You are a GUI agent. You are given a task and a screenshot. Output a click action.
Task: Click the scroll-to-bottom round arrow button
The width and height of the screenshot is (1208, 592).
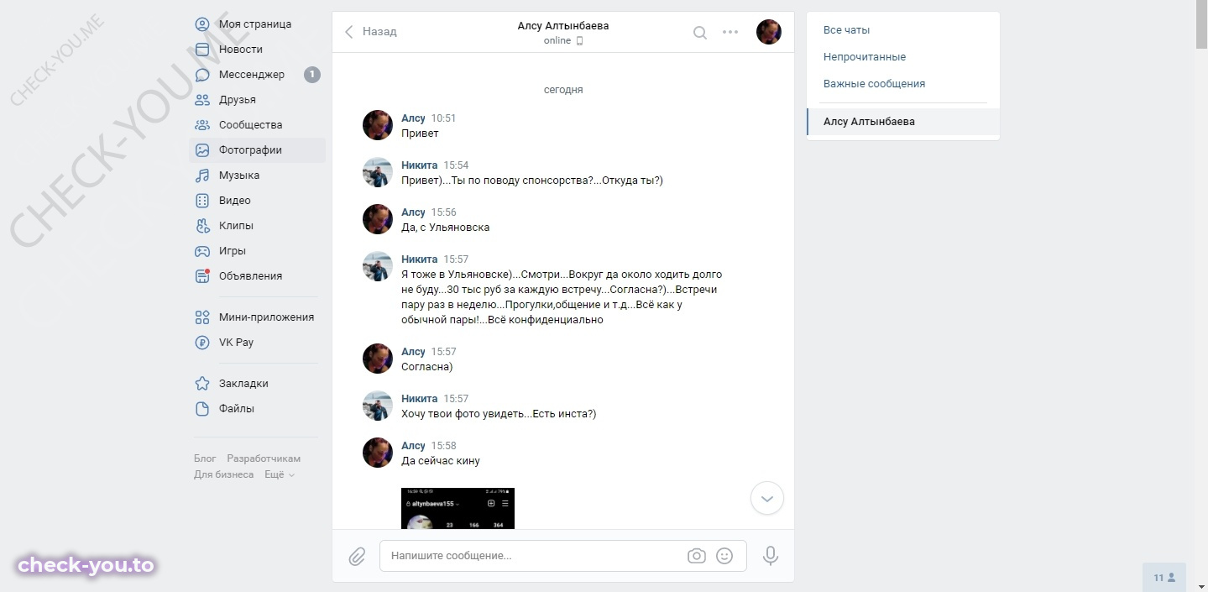[766, 498]
